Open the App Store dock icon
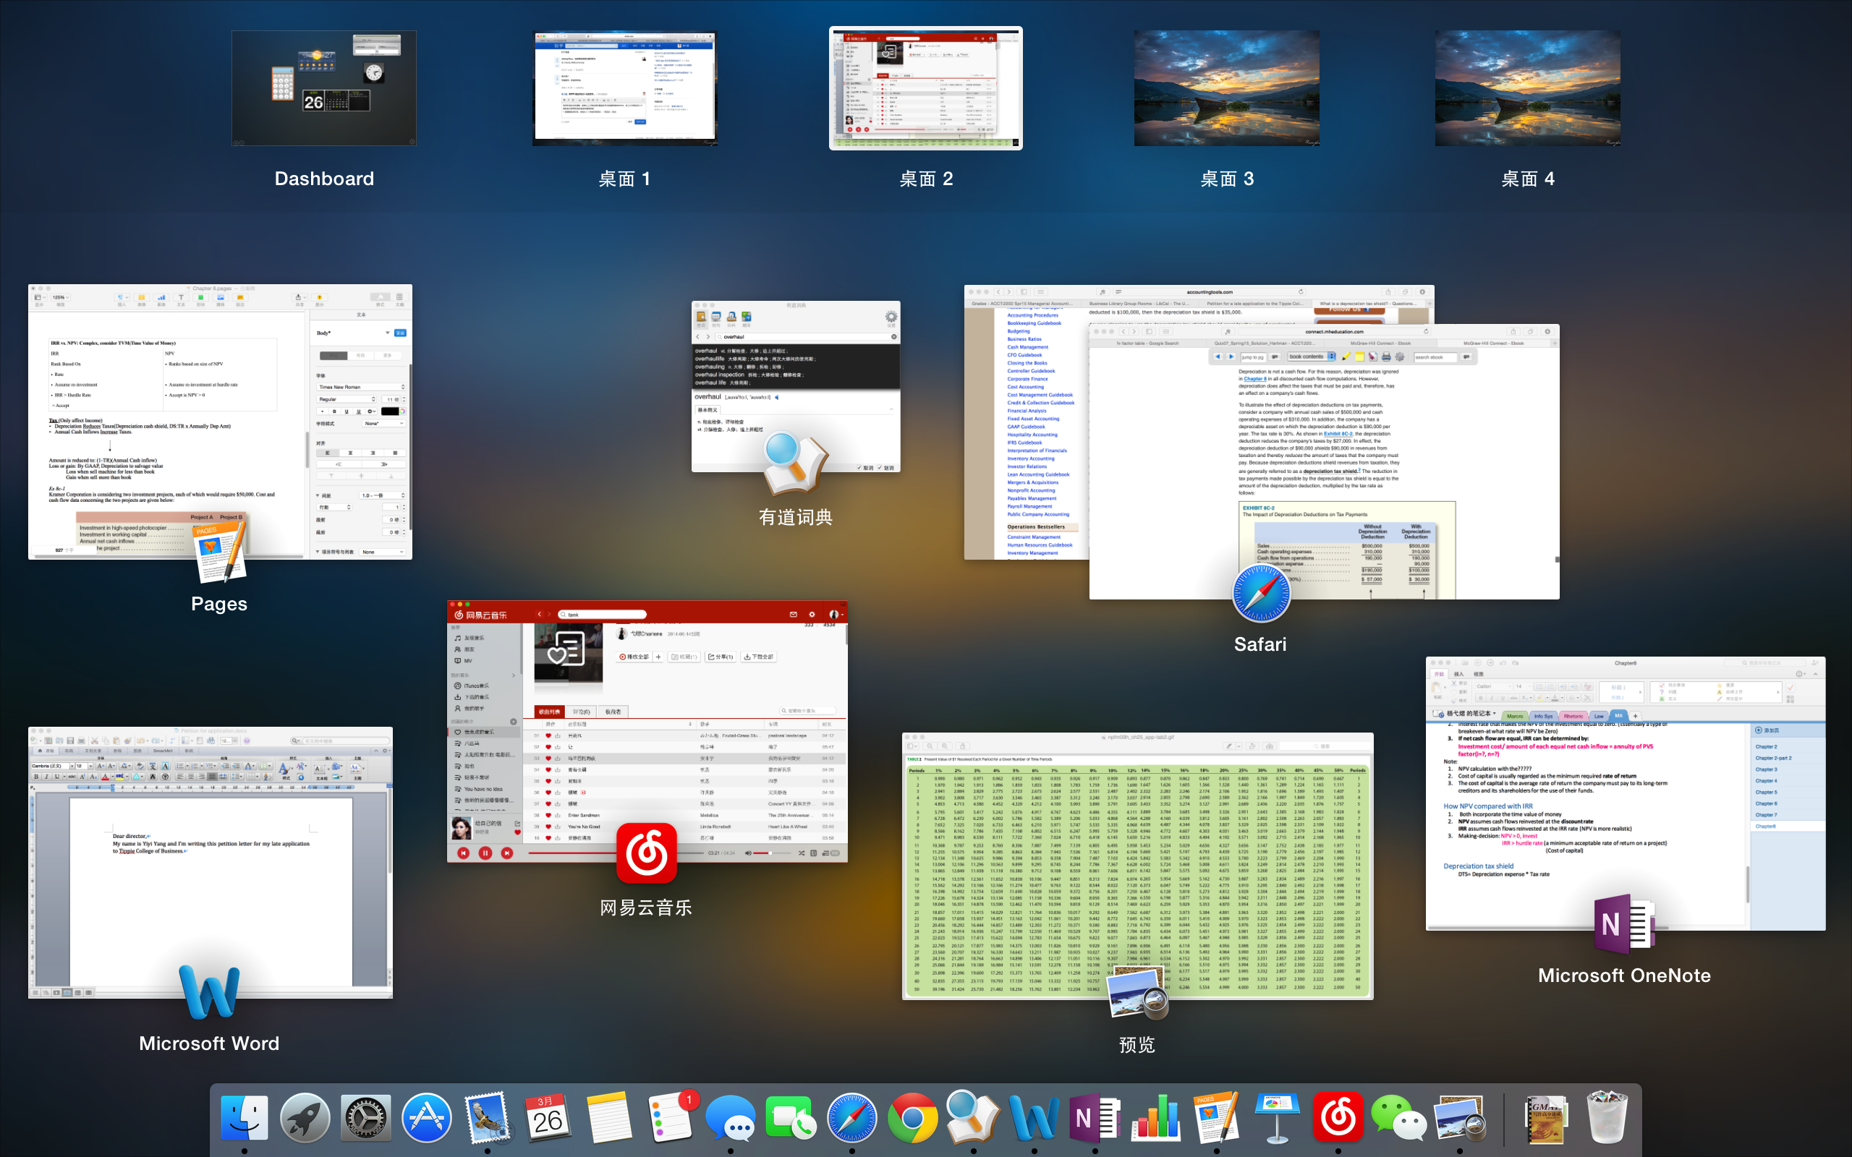Viewport: 1852px width, 1157px height. click(426, 1118)
